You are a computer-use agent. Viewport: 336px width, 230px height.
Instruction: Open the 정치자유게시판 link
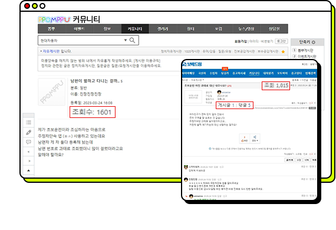point(171,51)
